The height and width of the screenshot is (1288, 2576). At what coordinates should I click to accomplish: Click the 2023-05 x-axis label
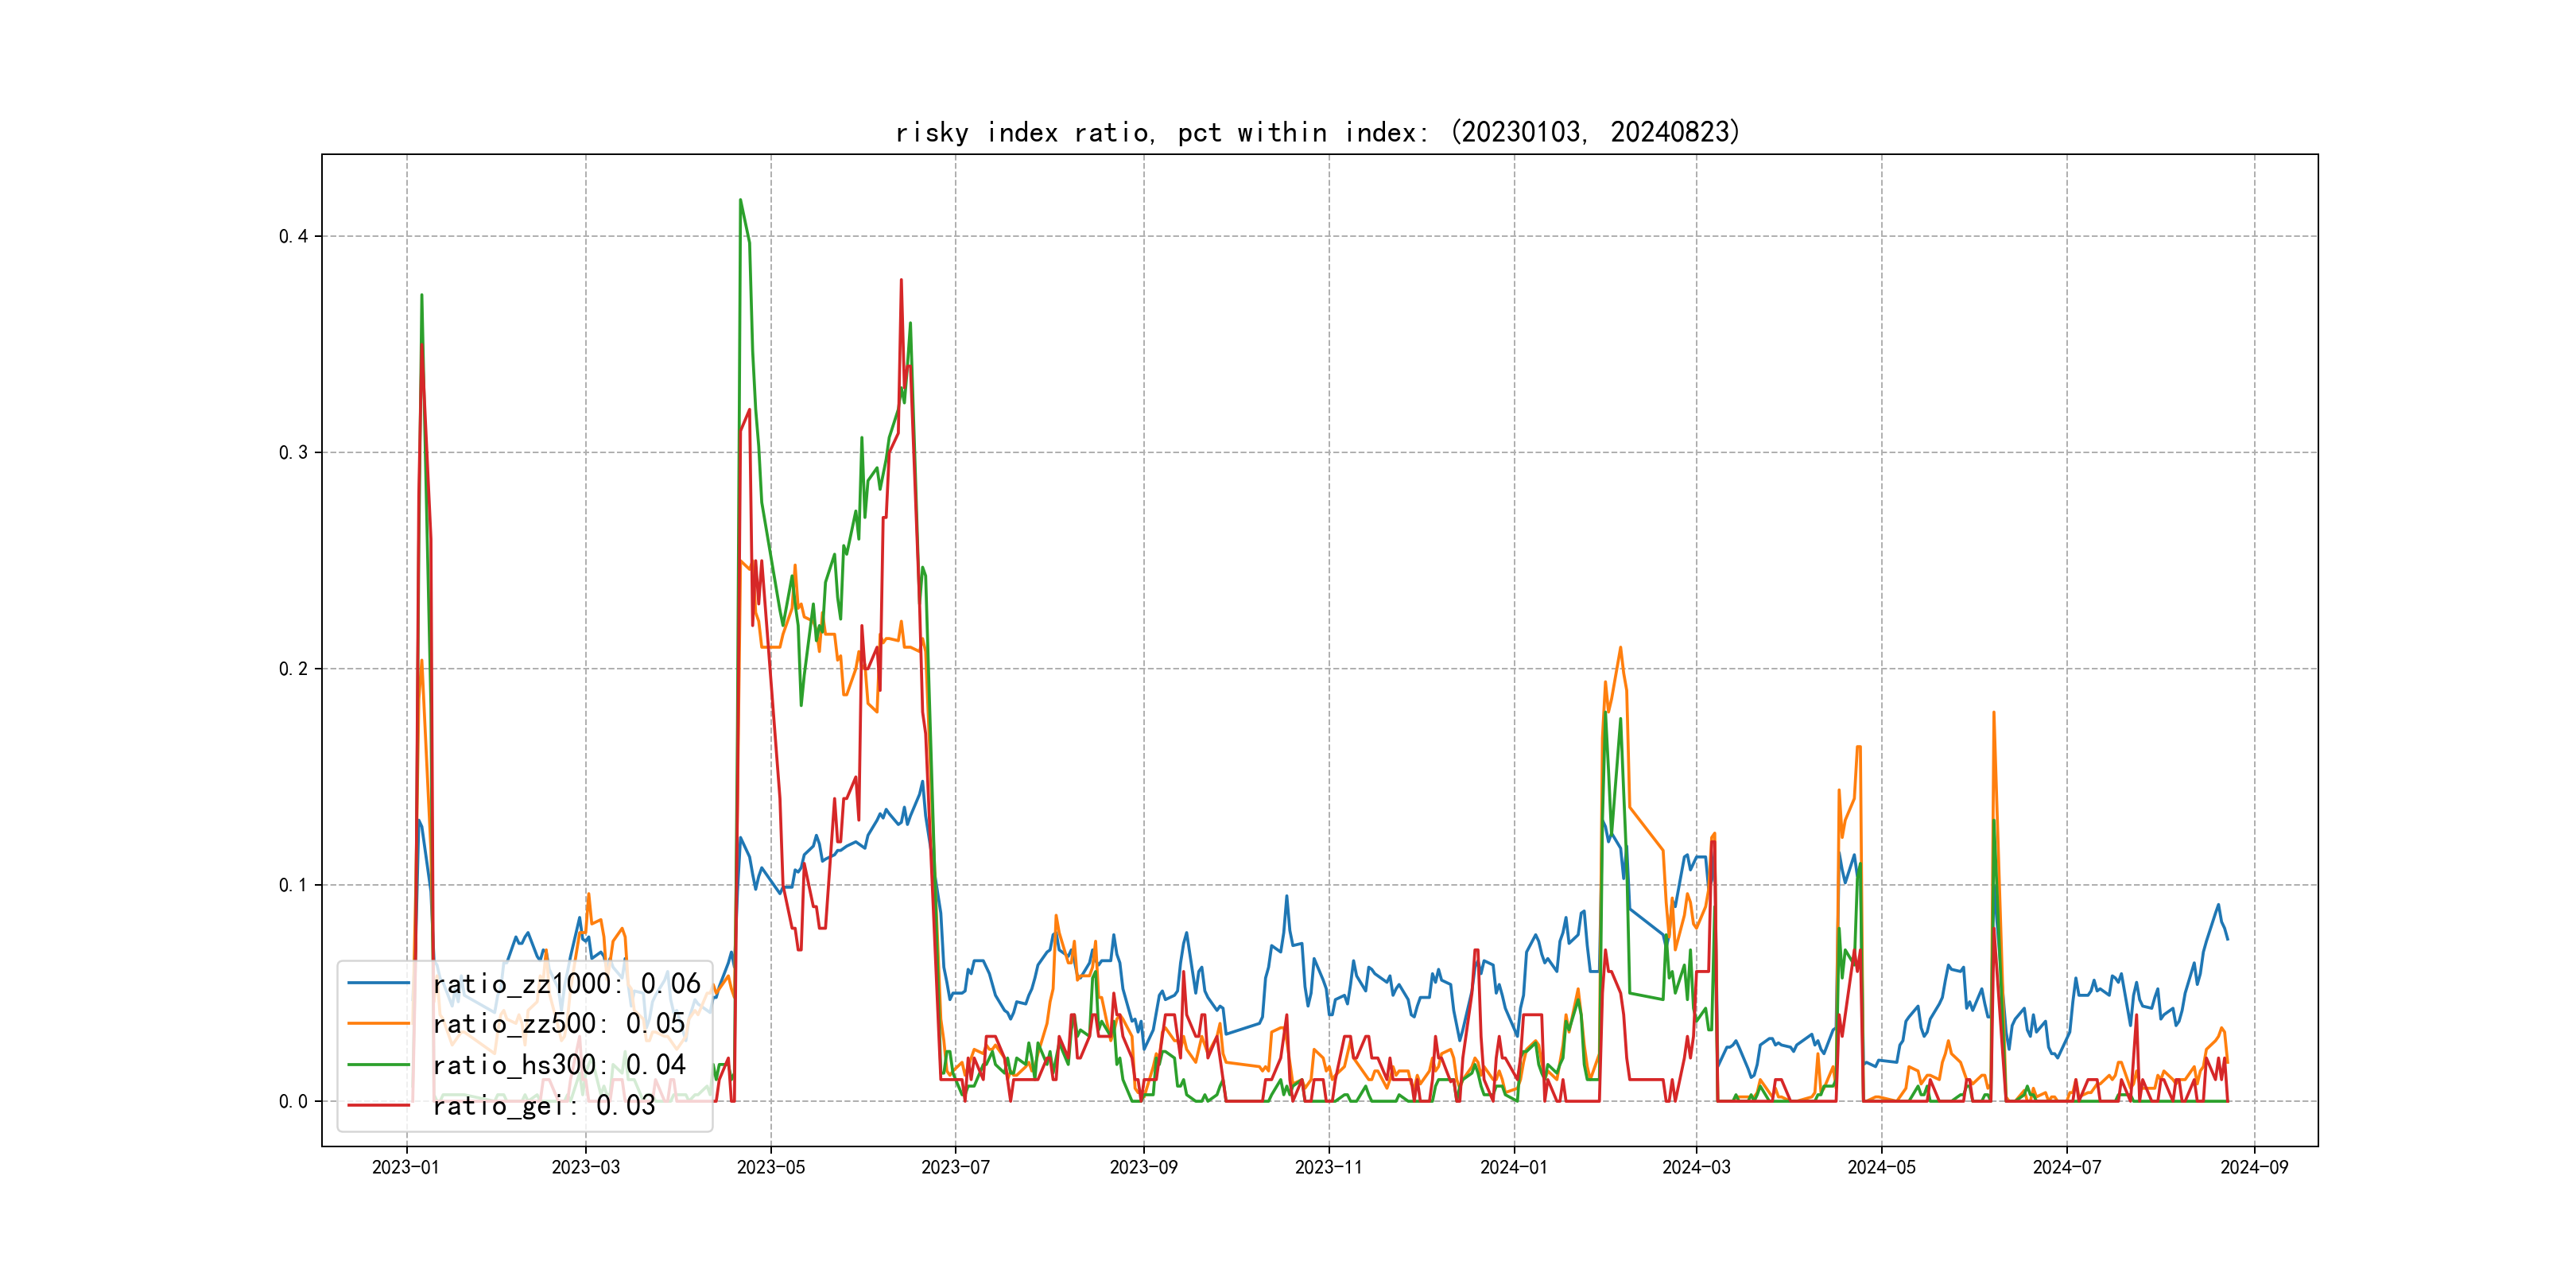[x=771, y=1167]
